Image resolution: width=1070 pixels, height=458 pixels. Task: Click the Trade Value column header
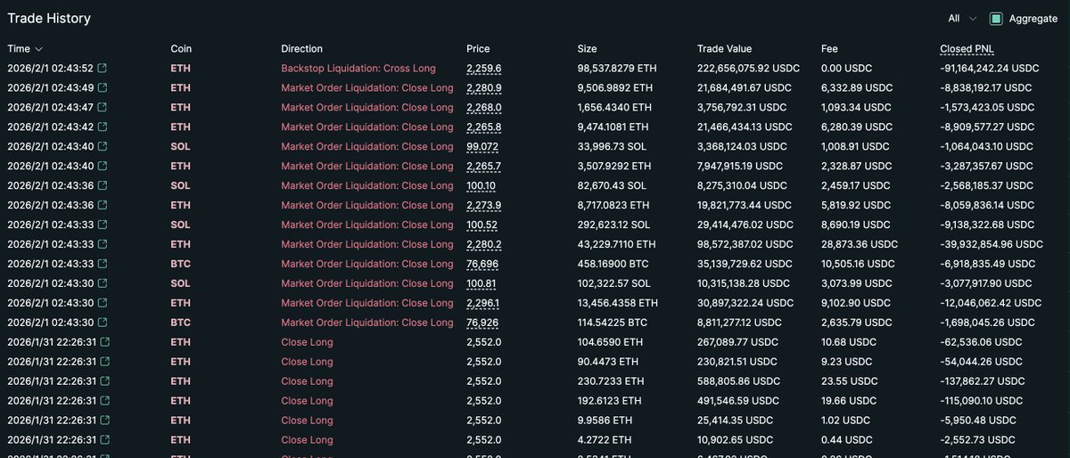[x=724, y=49]
